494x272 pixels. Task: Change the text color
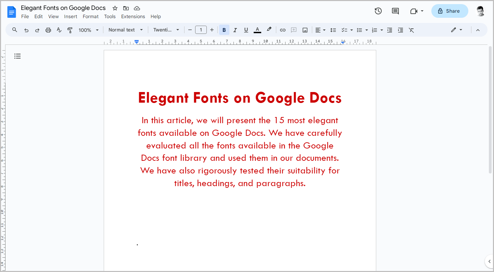point(257,30)
